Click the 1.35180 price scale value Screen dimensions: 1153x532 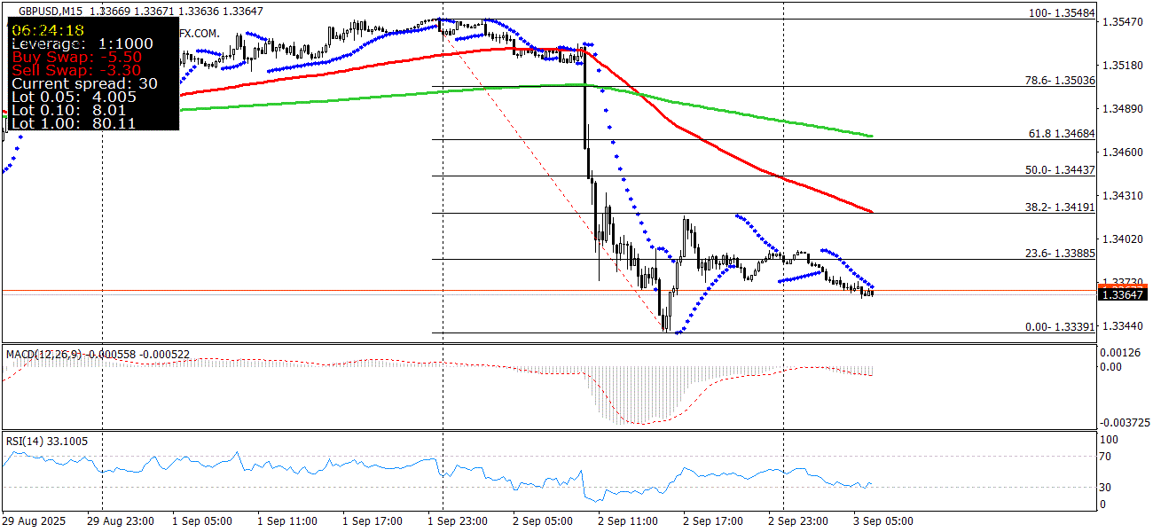(1121, 65)
